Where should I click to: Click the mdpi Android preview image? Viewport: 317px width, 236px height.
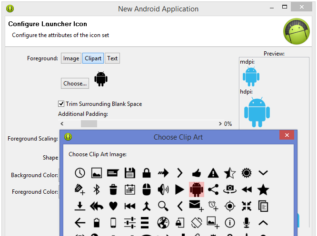[x=251, y=76]
